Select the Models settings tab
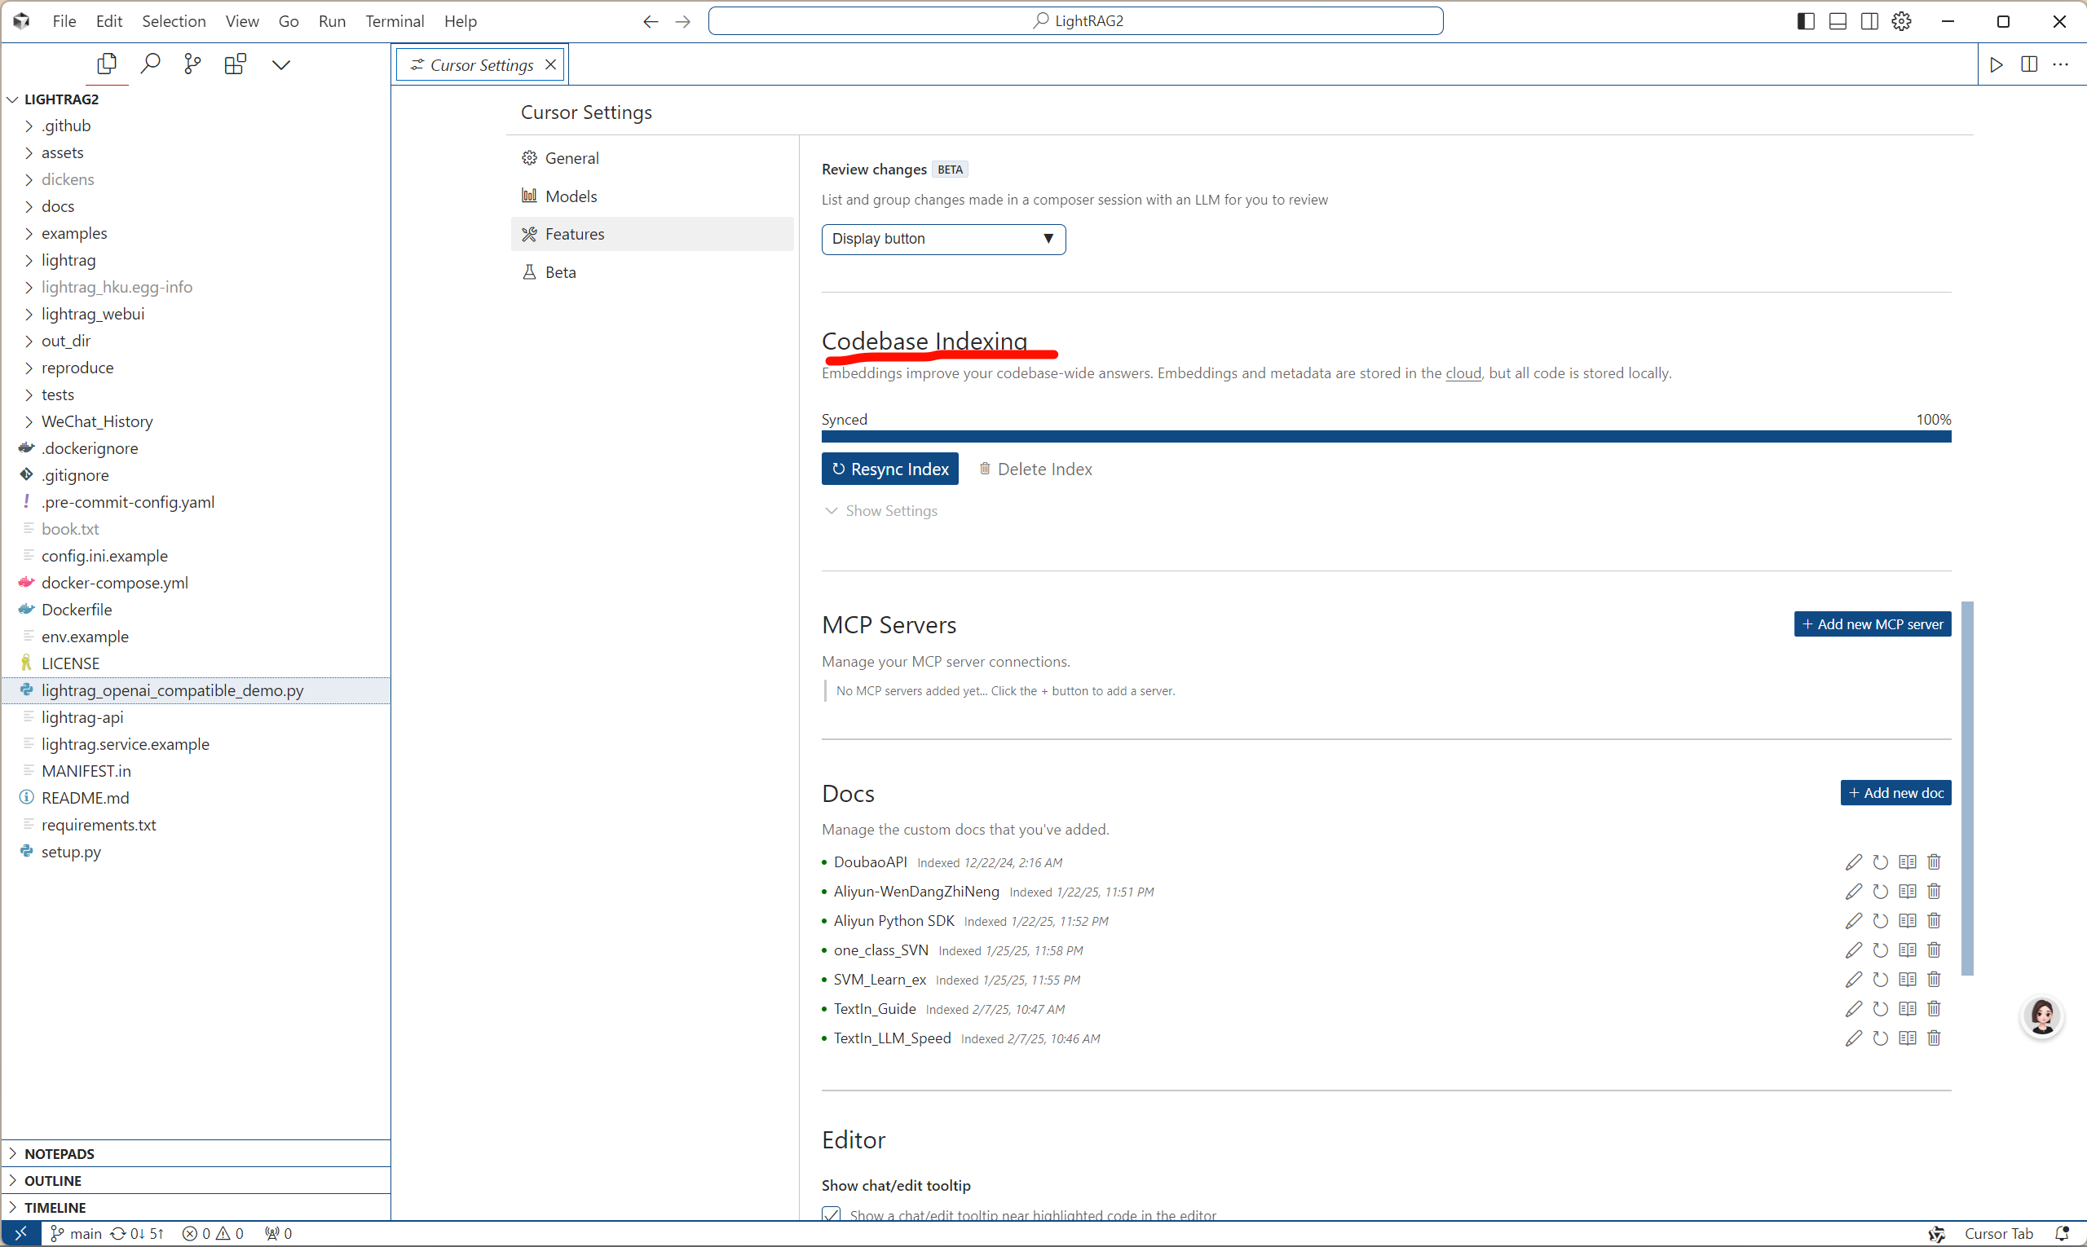The width and height of the screenshot is (2087, 1247). pos(571,196)
